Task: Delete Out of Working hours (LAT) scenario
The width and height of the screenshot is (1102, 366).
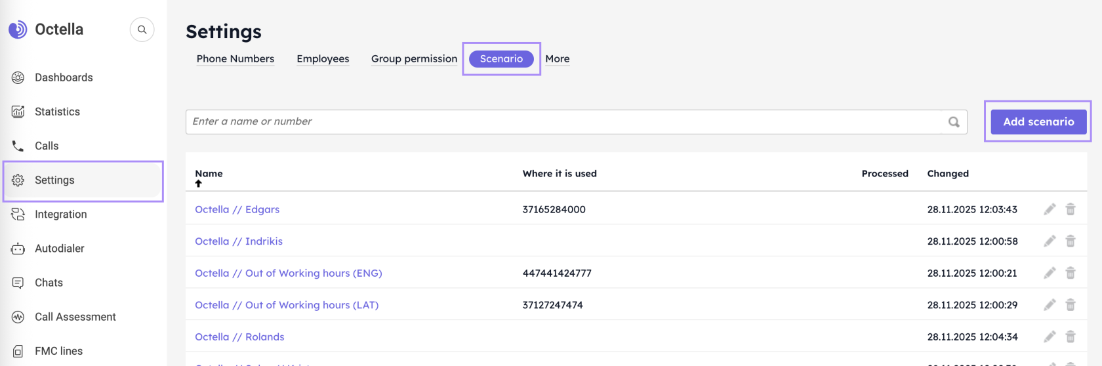Action: [1071, 305]
